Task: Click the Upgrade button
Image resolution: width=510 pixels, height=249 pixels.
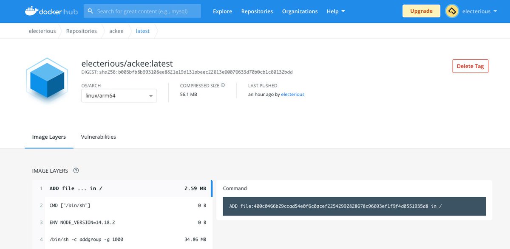Action: pos(421,11)
